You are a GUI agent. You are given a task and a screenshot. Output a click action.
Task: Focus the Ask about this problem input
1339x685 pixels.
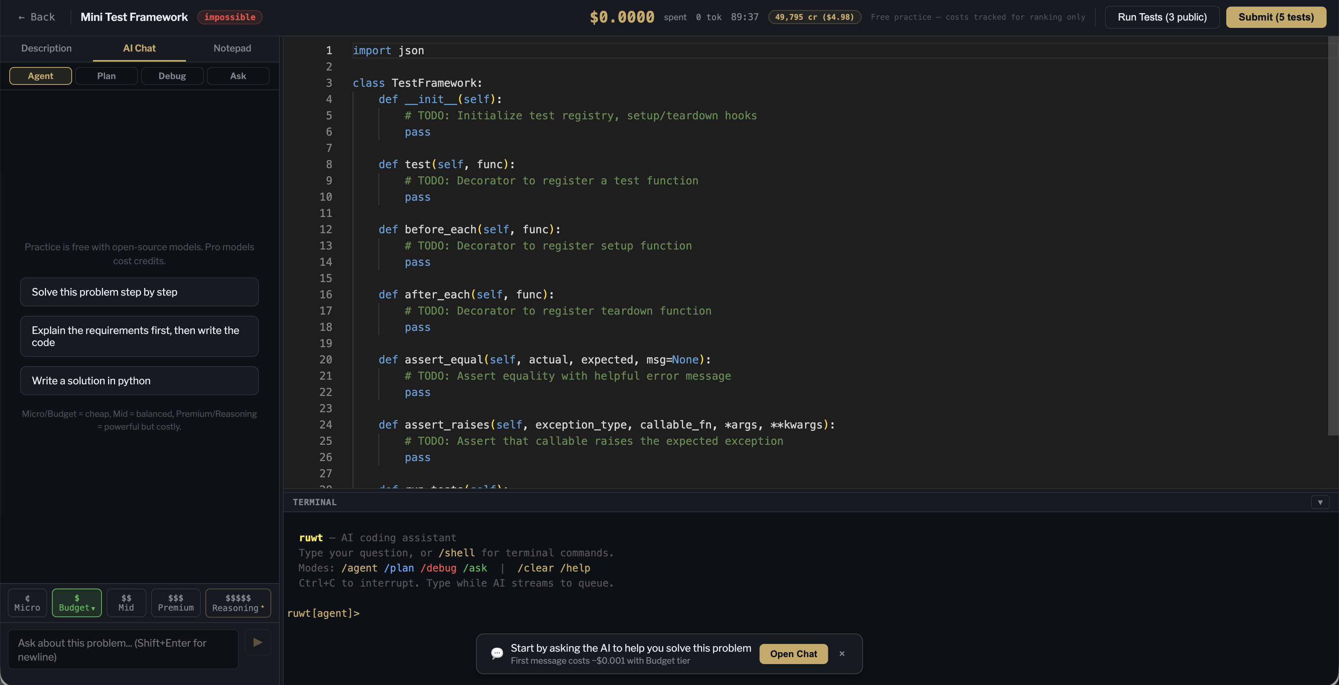pos(123,649)
